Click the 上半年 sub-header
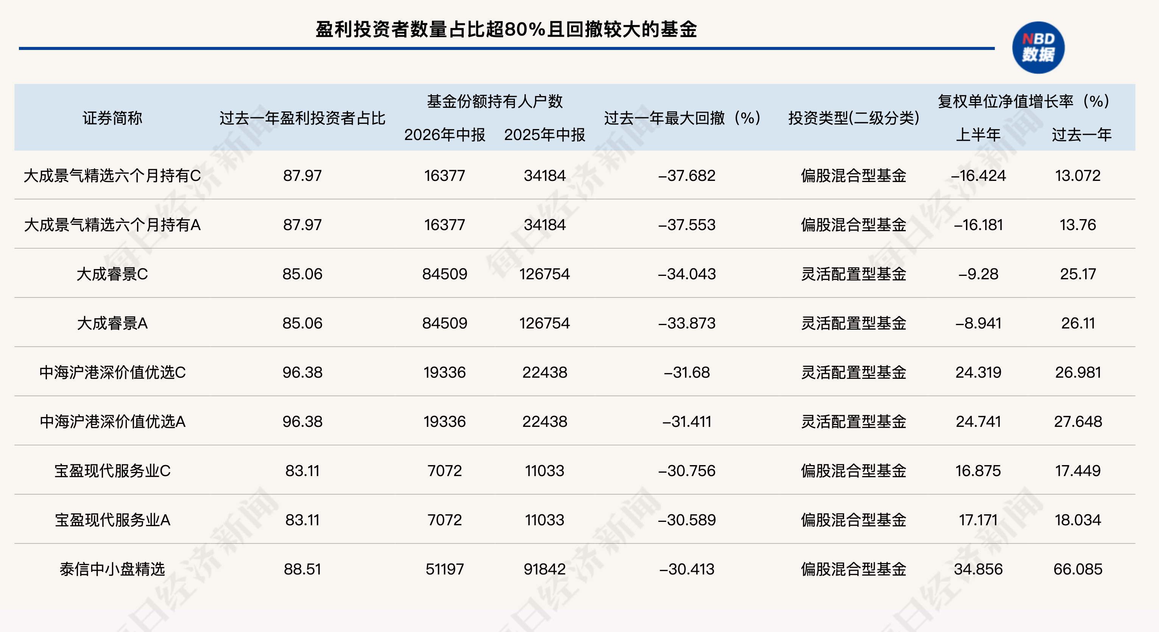This screenshot has width=1159, height=632. (978, 134)
